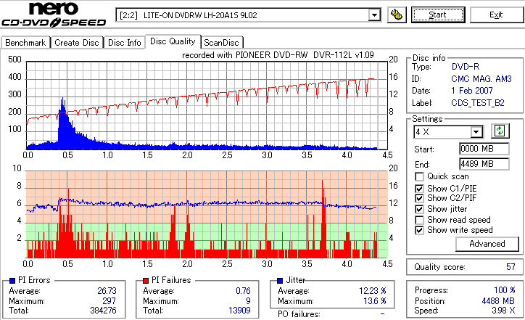Click the Progress value 100 %
525x320 pixels.
point(505,290)
